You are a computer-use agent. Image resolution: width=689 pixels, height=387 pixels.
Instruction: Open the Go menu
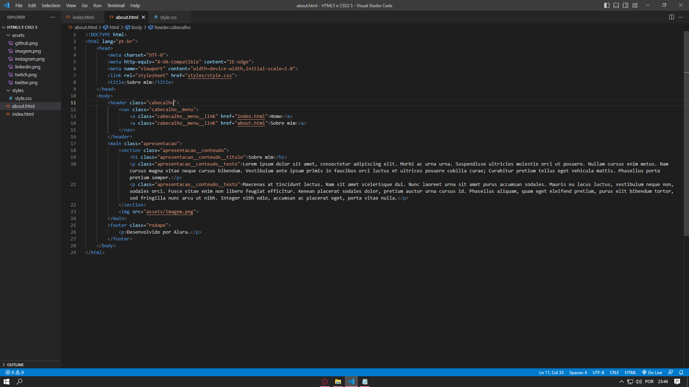coord(85,5)
